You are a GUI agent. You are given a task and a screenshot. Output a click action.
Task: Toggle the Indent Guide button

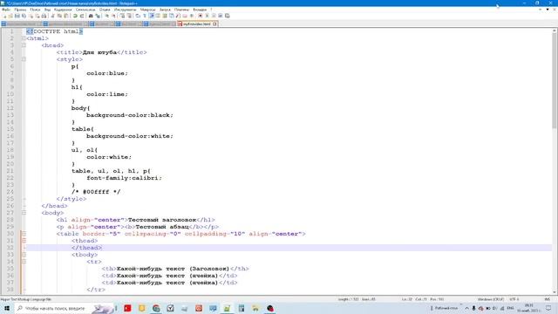pos(151,16)
